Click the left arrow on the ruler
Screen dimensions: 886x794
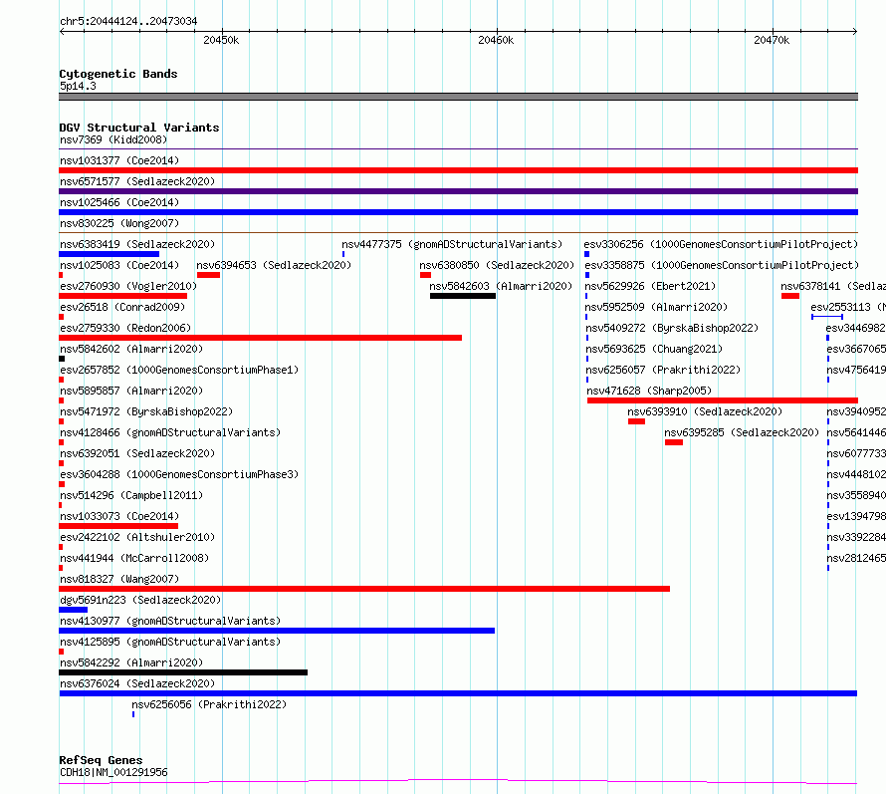coord(62,32)
